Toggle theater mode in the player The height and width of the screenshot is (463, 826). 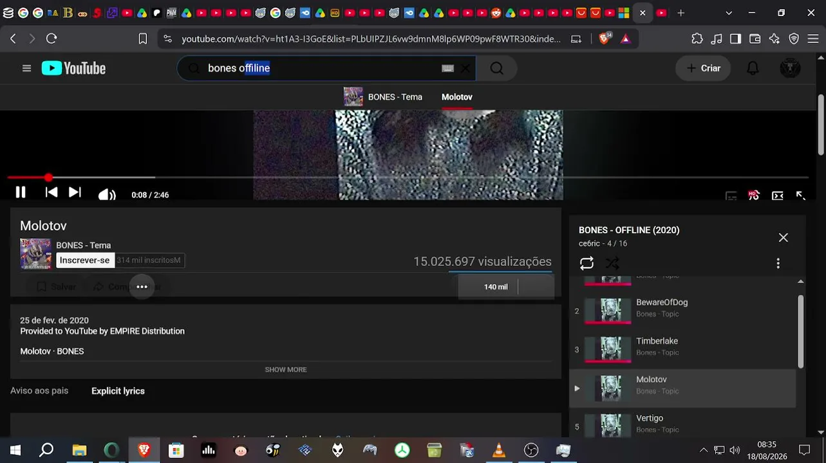[x=778, y=195]
